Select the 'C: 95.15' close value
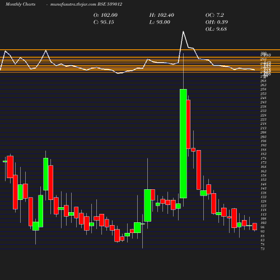The width and height of the screenshot is (280, 280). [x=104, y=22]
